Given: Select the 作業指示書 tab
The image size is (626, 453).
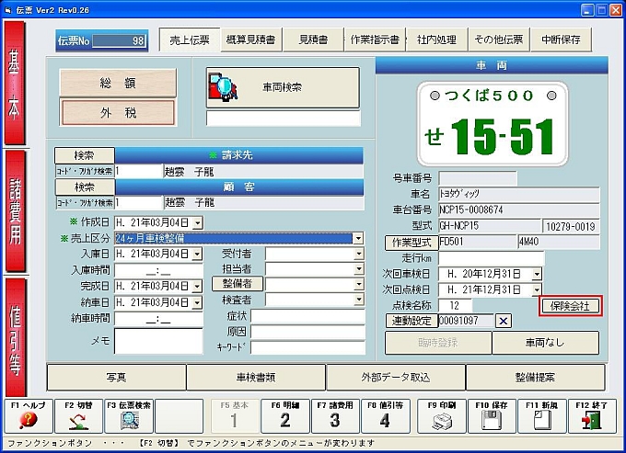Looking at the screenshot, I should [375, 40].
